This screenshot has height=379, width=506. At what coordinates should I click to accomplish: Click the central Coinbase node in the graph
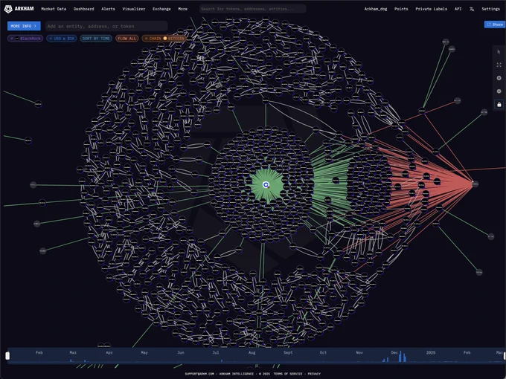(266, 184)
